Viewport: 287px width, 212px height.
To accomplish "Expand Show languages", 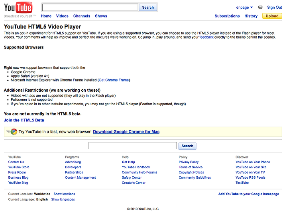I will [63, 199].
